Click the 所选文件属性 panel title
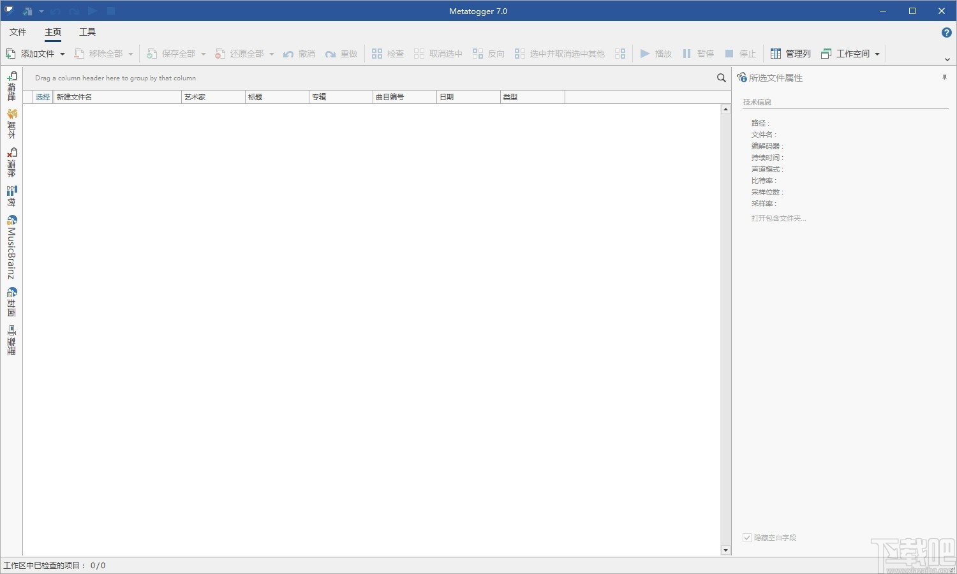Image resolution: width=957 pixels, height=574 pixels. tap(775, 78)
